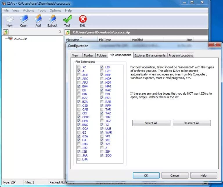
Task: Minimize the IZArc main window
Action: pyautogui.click(x=185, y=2)
